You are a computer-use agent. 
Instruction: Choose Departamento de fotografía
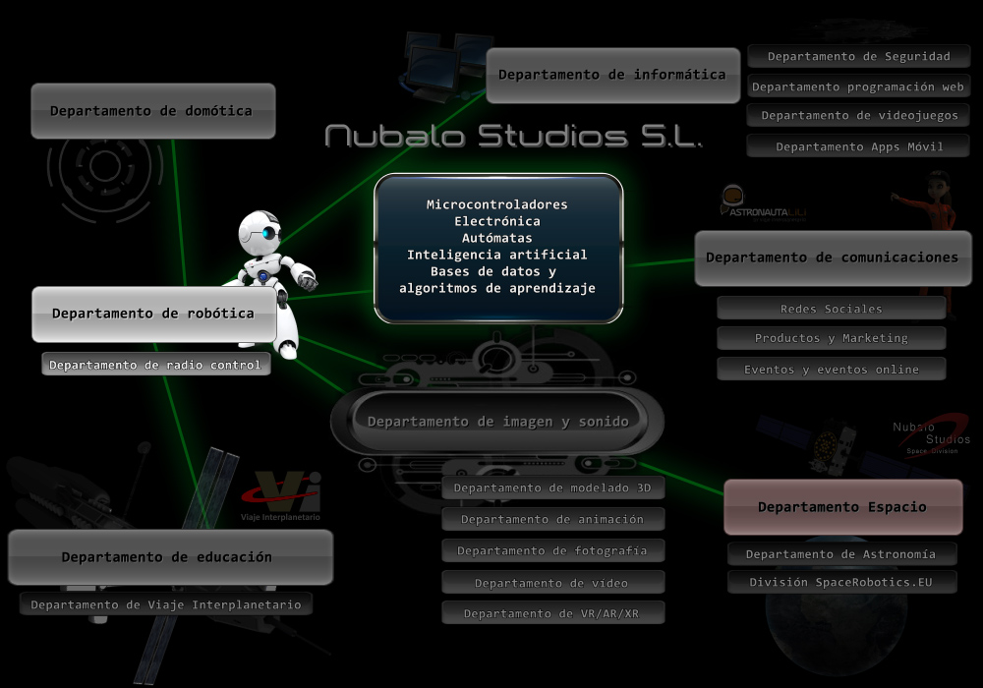click(552, 550)
